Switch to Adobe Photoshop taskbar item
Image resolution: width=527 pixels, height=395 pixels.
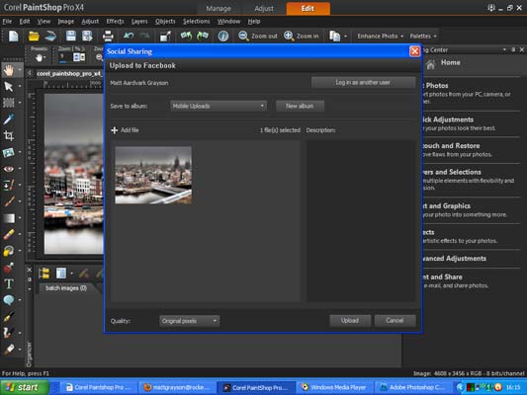[x=414, y=387]
